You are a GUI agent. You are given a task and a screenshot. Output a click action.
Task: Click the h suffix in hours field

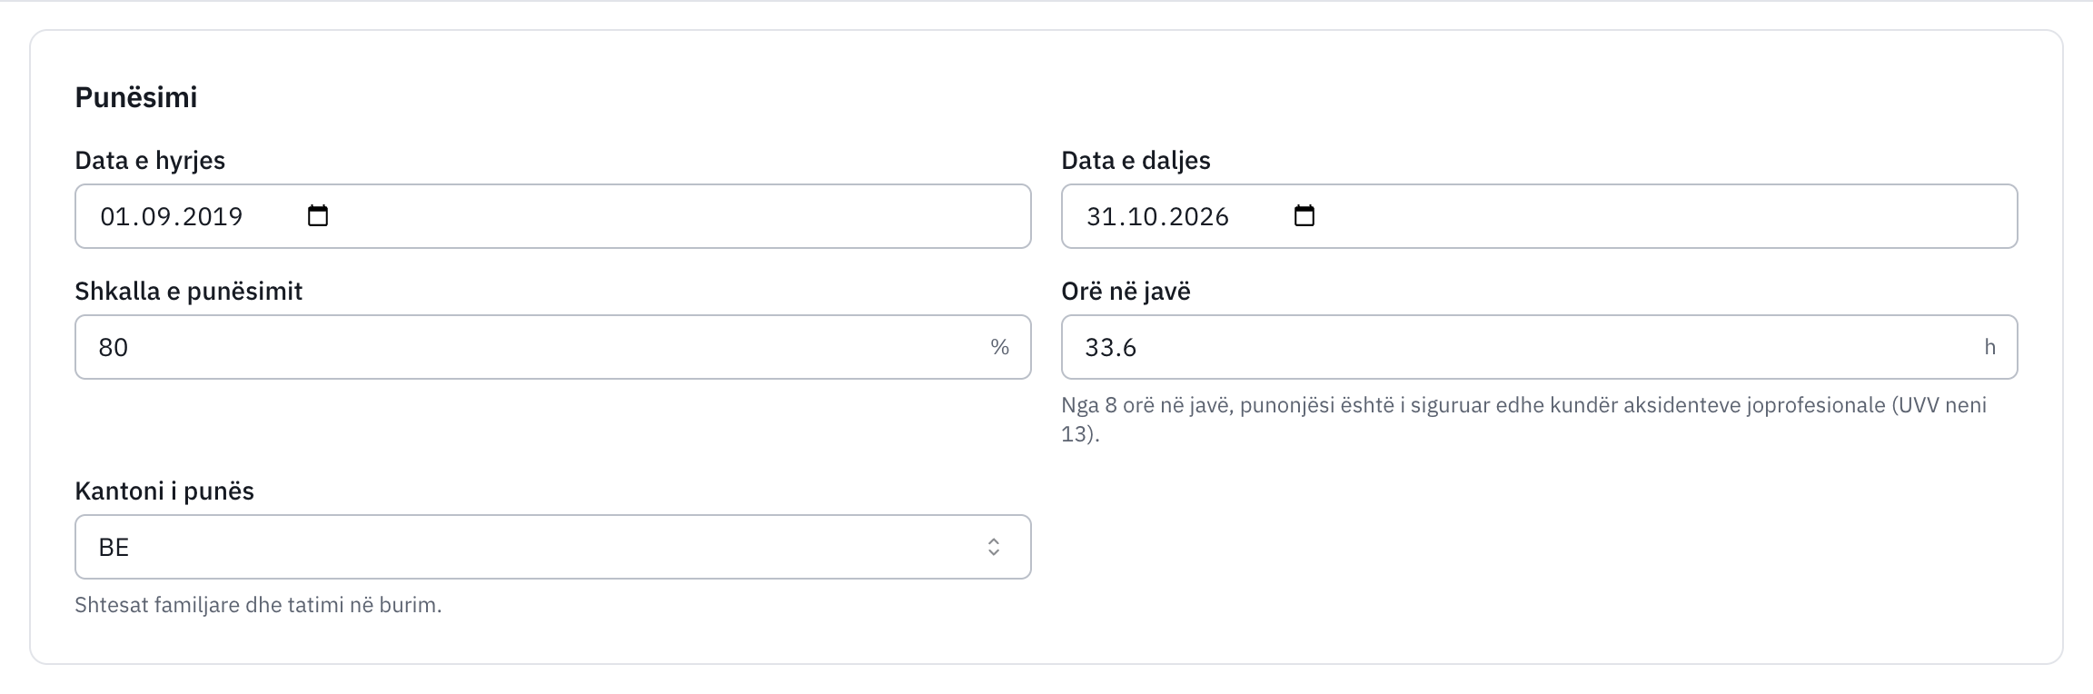click(x=1990, y=347)
